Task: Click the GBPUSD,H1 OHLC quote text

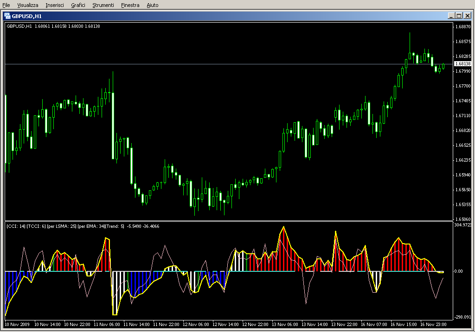Action: [x=53, y=26]
